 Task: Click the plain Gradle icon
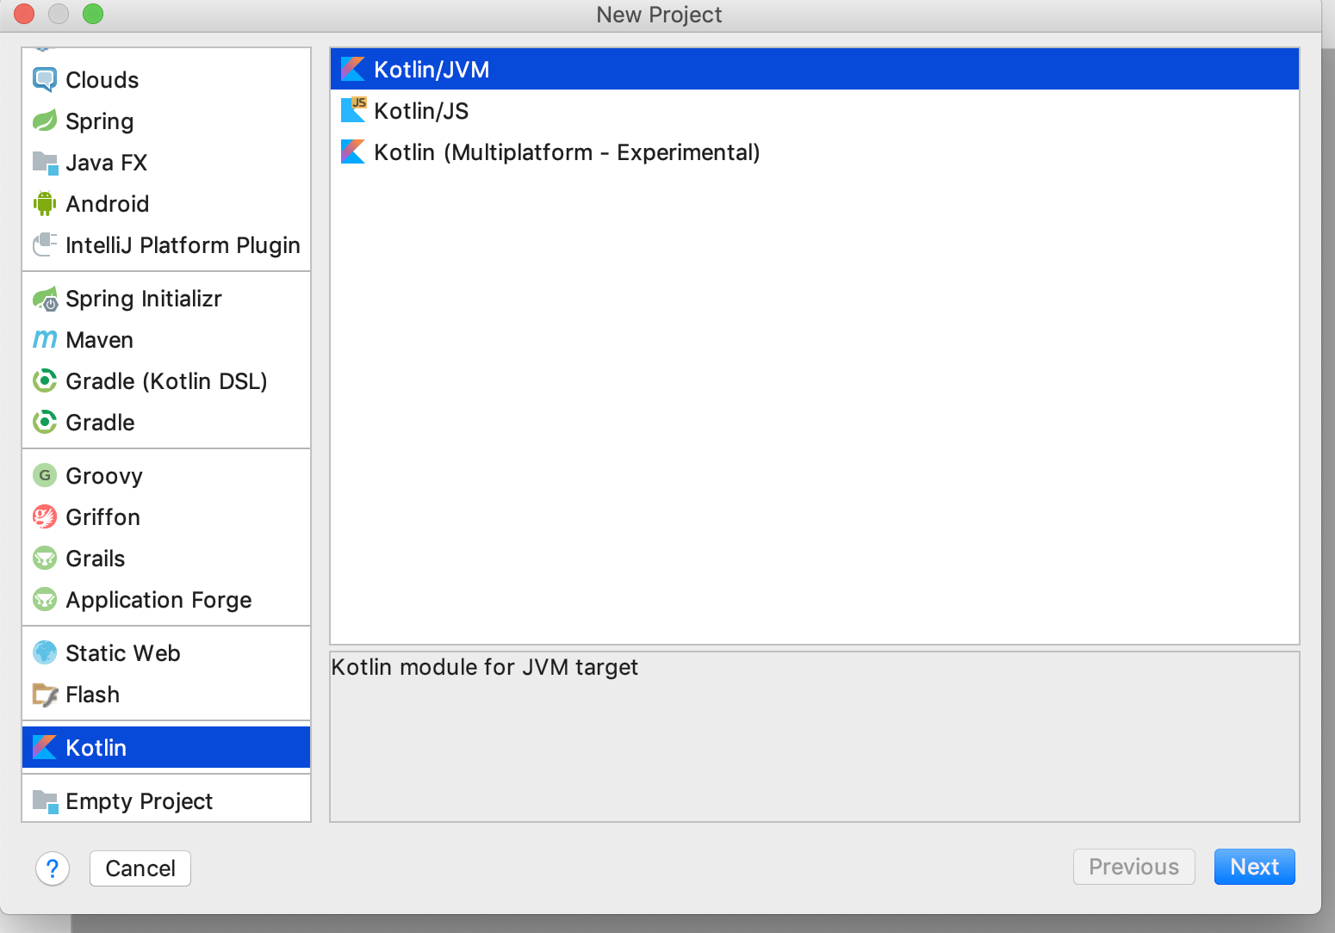(x=45, y=423)
